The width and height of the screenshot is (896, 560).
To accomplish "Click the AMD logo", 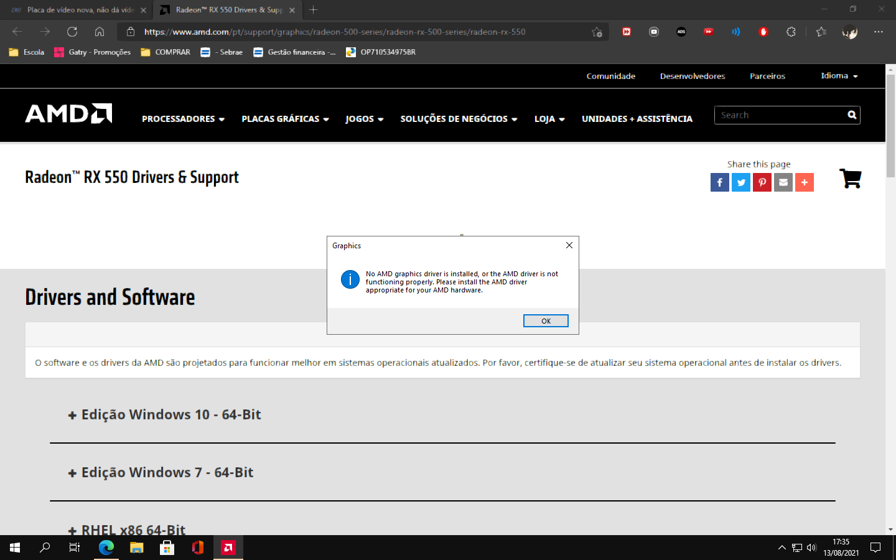I will (x=68, y=113).
